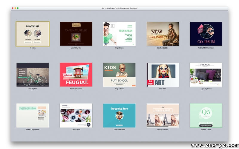Click the 'Bookish' caption text
239x149 pixels.
point(33,48)
